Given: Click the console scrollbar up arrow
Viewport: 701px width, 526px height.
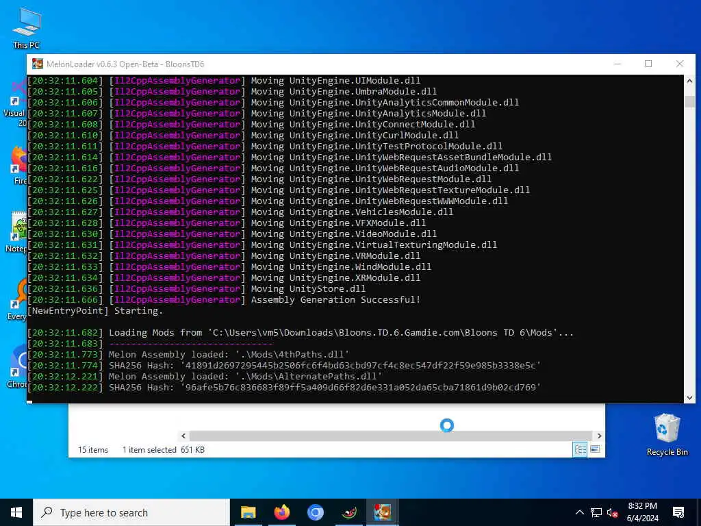Looking at the screenshot, I should (x=689, y=81).
